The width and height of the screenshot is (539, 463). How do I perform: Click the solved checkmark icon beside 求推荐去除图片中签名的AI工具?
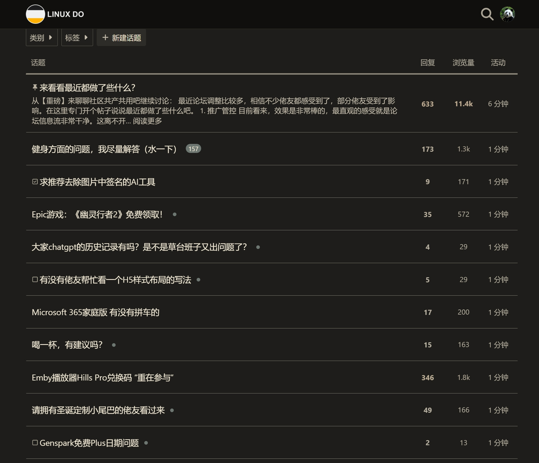35,182
